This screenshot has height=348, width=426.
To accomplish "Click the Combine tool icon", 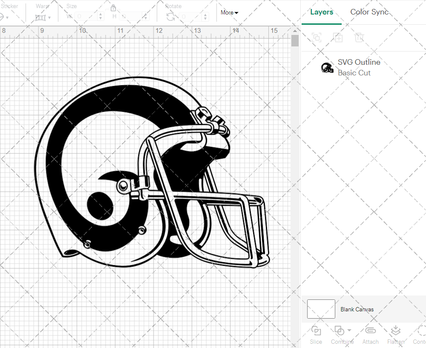I will [339, 331].
